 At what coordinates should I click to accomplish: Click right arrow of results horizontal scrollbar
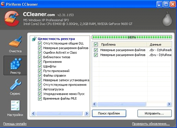(169, 104)
